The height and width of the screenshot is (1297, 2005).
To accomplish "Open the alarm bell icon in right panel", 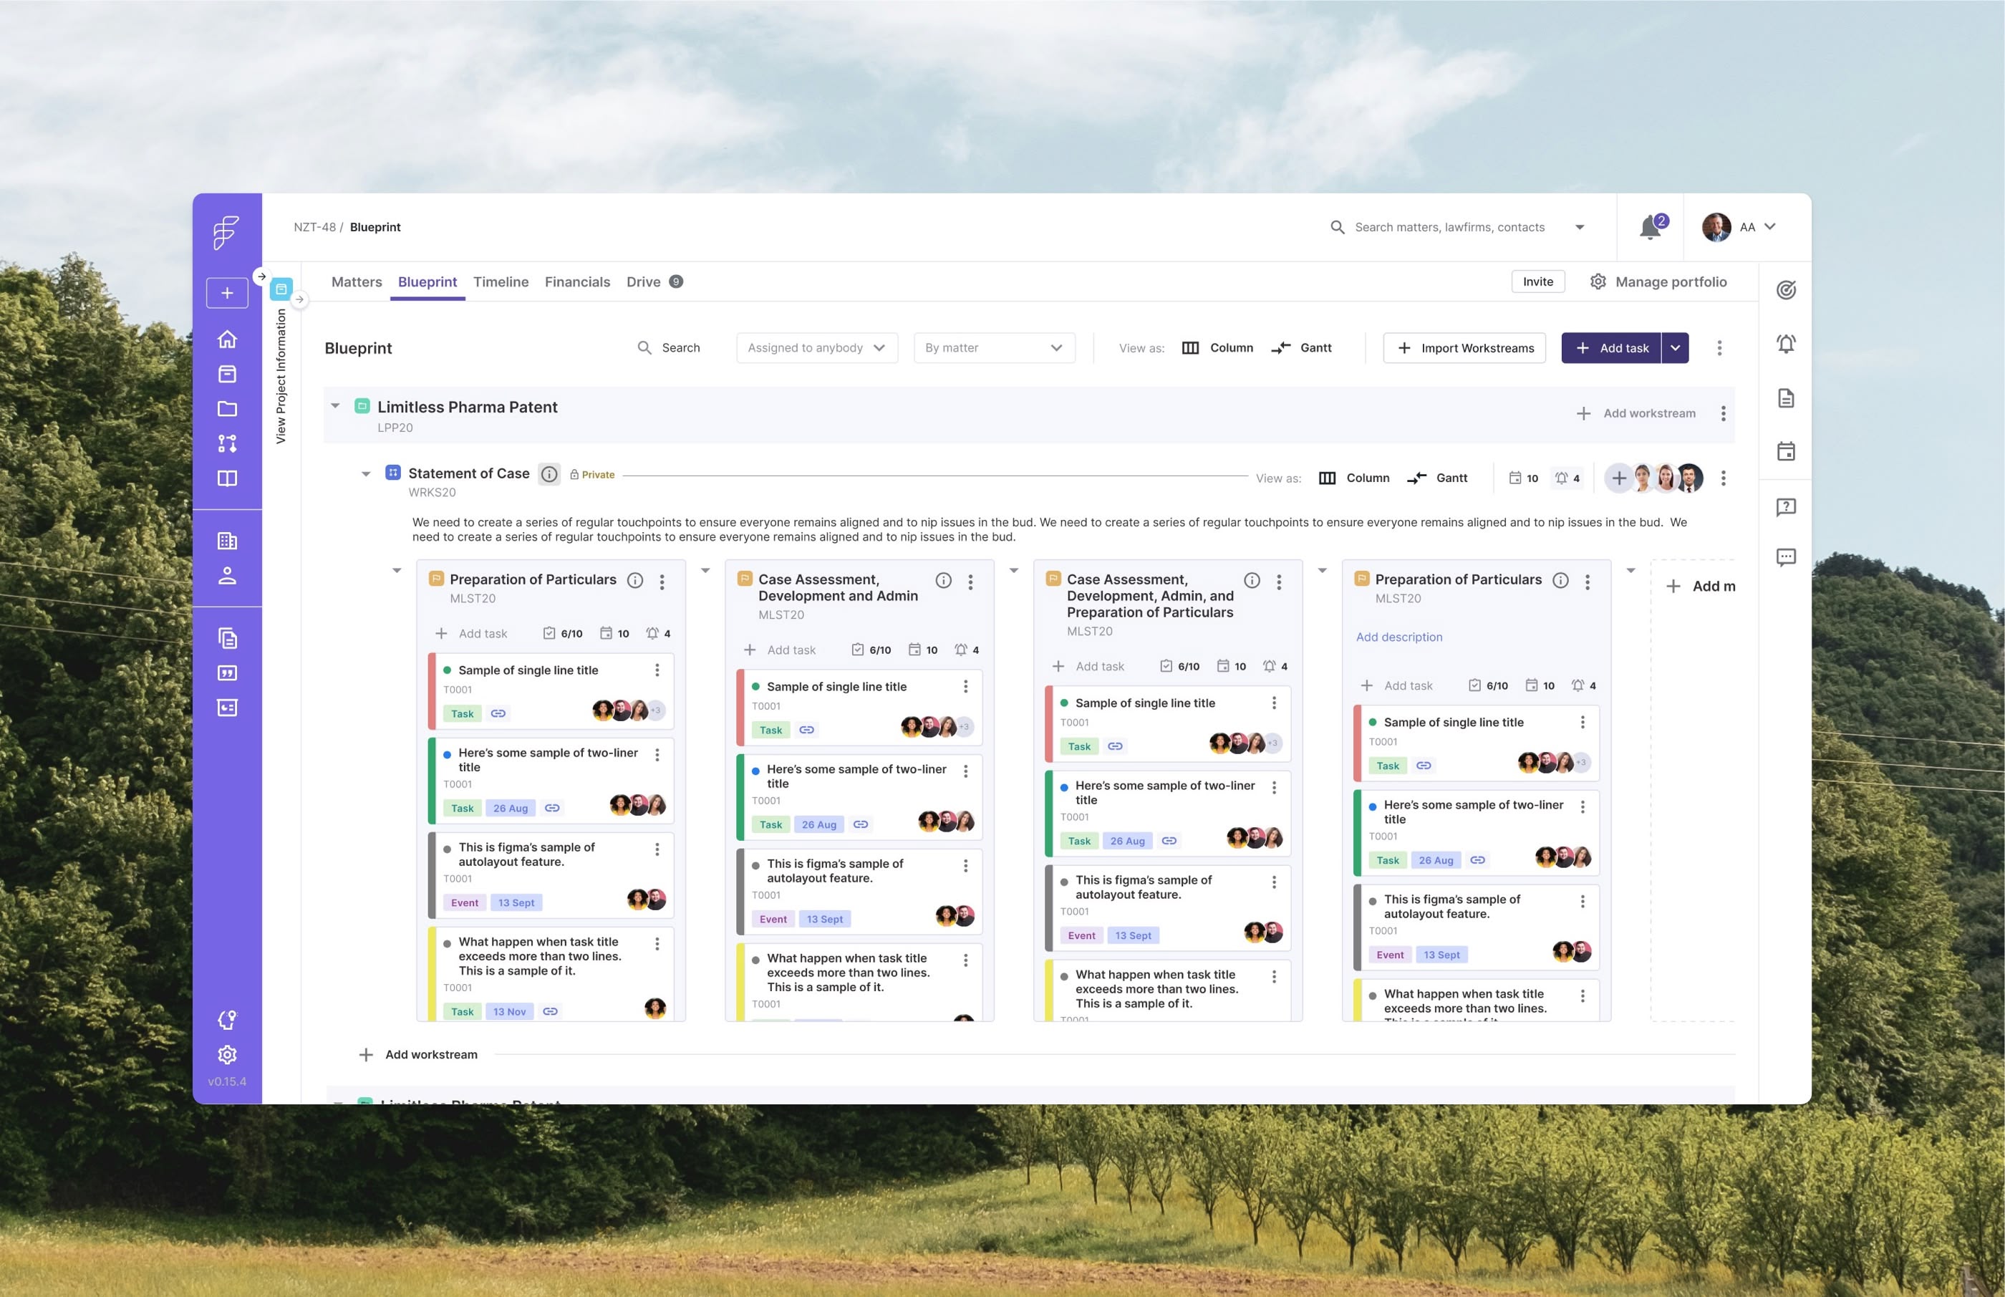I will 1786,344.
